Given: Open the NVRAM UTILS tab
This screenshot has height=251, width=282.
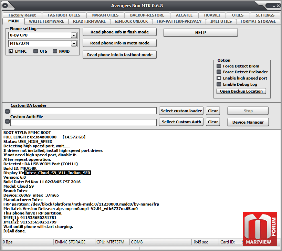Looking at the screenshot, I should pyautogui.click(x=105, y=15).
